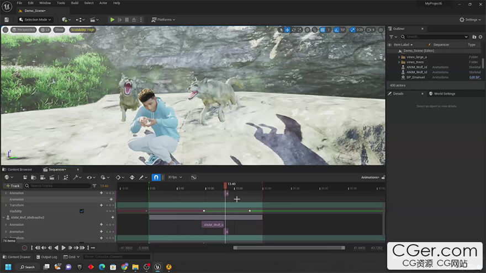The width and height of the screenshot is (486, 273).
Task: Open the Build menu
Action: click(x=75, y=3)
